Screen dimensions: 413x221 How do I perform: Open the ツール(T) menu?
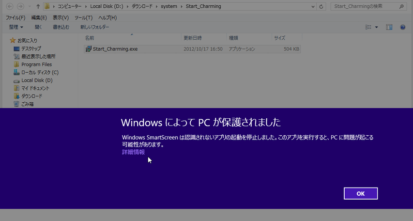[x=83, y=17]
